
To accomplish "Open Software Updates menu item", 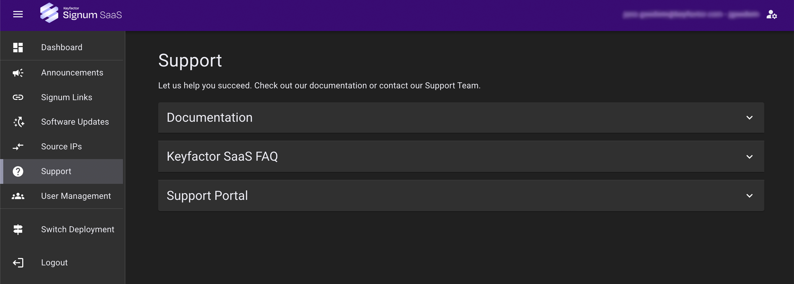I will click(75, 122).
